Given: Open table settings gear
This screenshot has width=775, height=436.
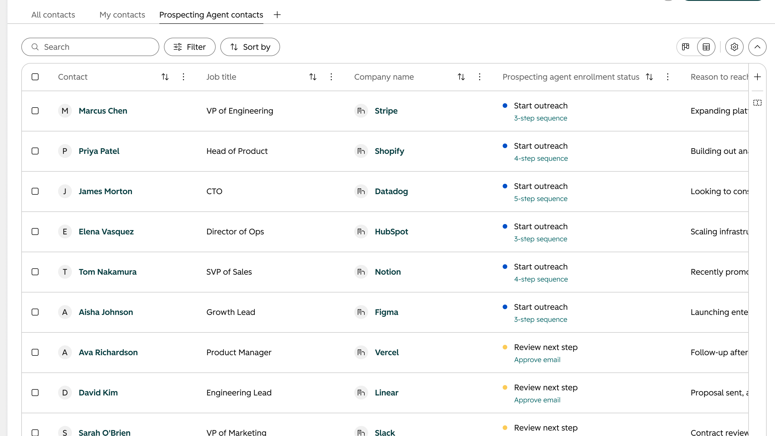Looking at the screenshot, I should point(734,47).
